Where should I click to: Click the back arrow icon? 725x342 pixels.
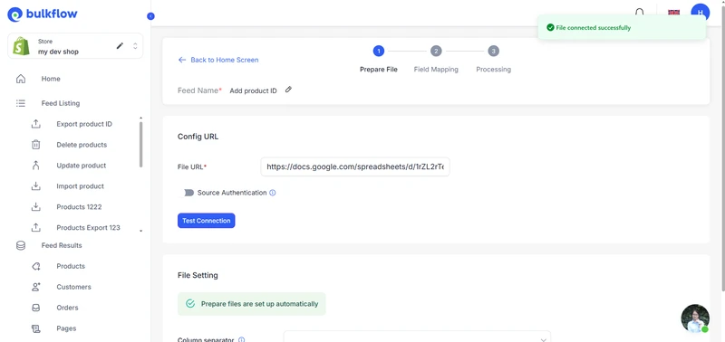point(182,60)
